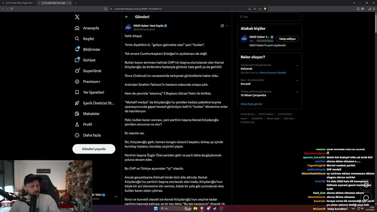Screen dimensions: 377x212
Task: Open the Gizlilik Politikası footer link
Action: [266, 114]
